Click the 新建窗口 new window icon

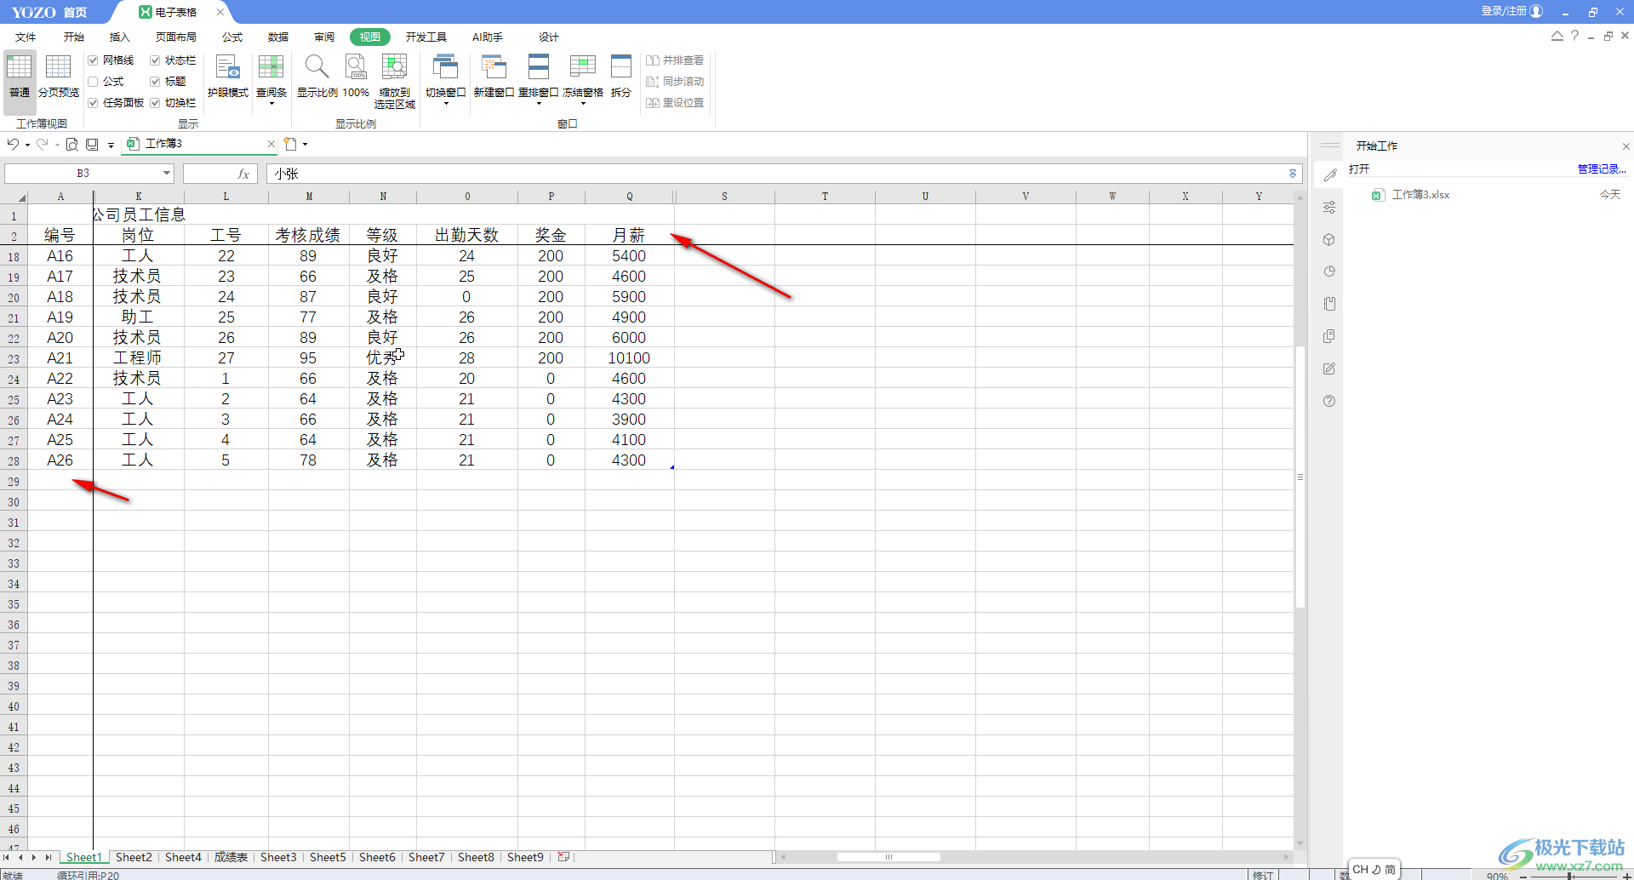pos(494,67)
